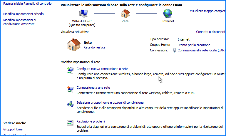Click Configura nuova connessione o rete
Viewport: 226px width, 136px height.
(102, 69)
